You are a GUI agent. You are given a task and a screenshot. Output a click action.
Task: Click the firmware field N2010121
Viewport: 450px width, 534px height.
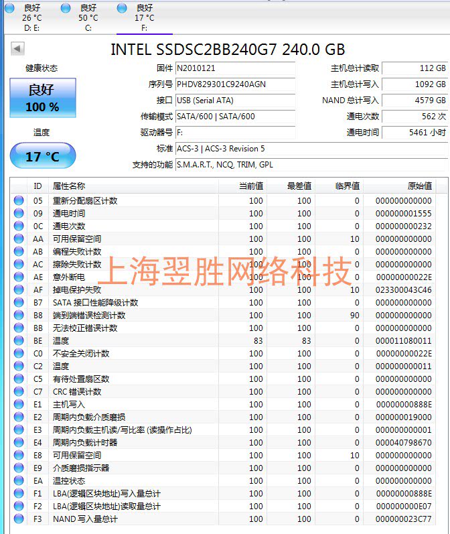coord(235,68)
